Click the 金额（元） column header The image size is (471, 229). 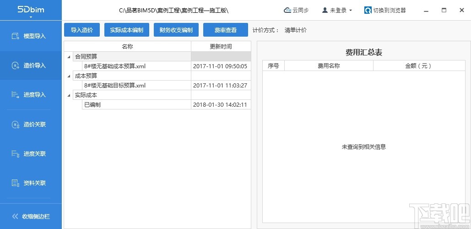coord(419,66)
